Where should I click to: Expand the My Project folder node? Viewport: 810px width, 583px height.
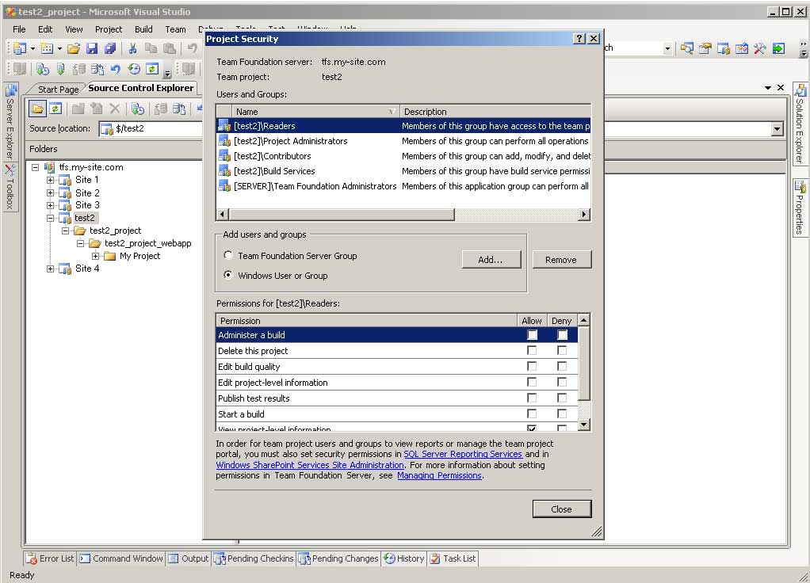click(95, 256)
